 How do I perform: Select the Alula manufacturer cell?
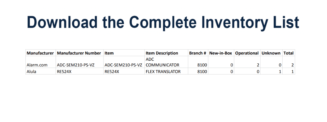point(31,71)
